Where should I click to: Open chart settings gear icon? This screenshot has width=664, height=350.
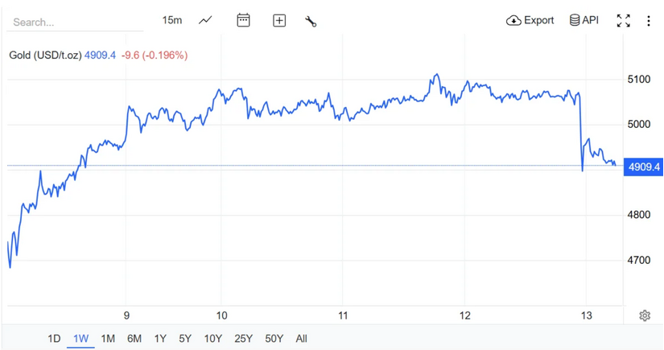point(645,315)
